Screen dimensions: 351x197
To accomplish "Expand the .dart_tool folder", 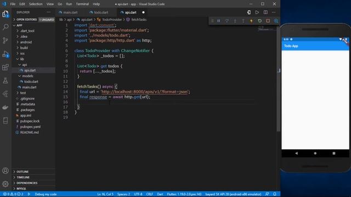I will coord(27,31).
